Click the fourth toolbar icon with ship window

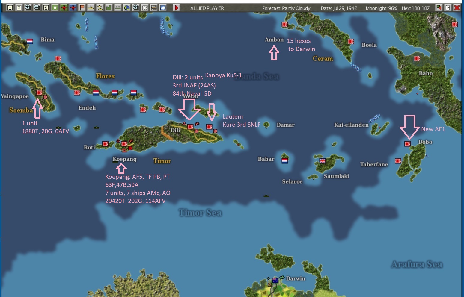[x=37, y=8]
